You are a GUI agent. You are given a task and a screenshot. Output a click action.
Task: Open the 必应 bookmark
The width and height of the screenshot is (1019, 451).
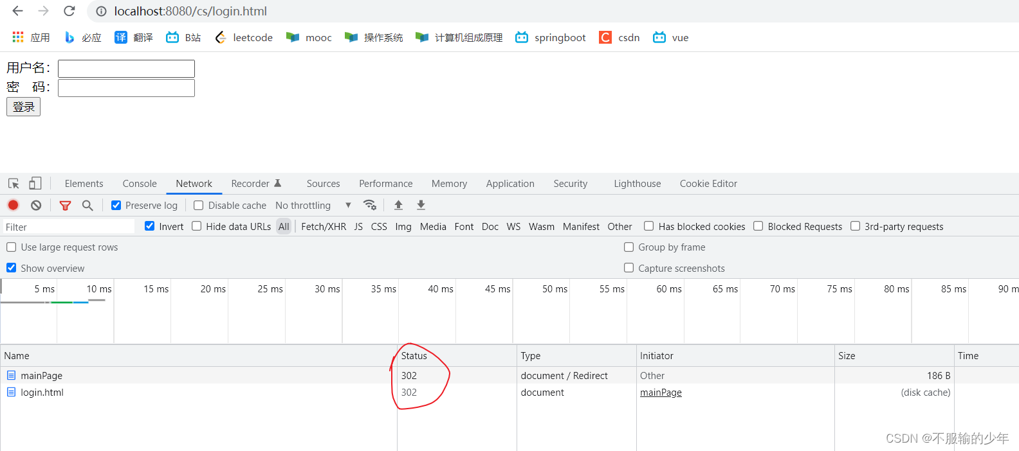click(x=82, y=37)
